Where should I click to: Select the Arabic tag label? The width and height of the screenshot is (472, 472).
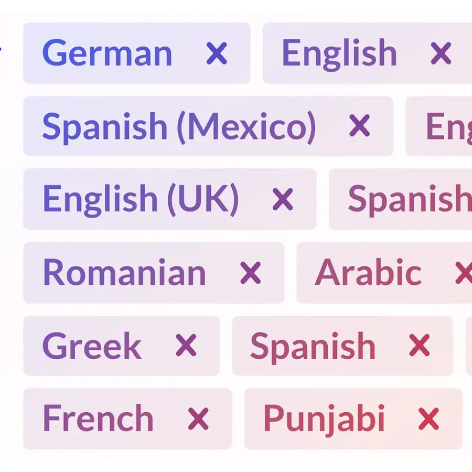point(368,273)
